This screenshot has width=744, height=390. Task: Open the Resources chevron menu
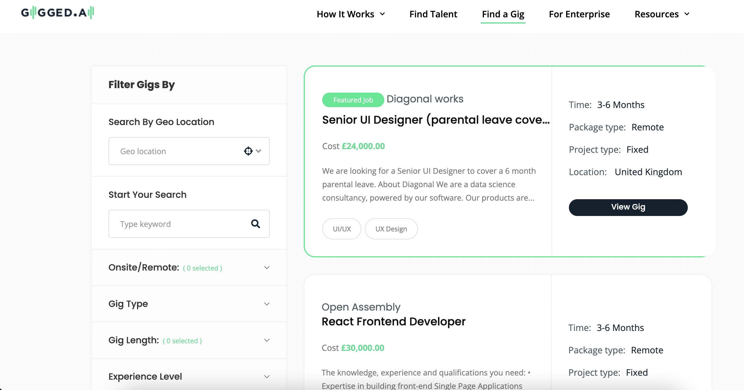click(687, 14)
